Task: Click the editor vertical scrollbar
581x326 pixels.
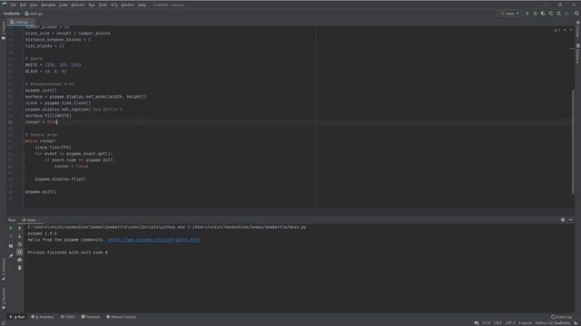Action: click(x=573, y=142)
